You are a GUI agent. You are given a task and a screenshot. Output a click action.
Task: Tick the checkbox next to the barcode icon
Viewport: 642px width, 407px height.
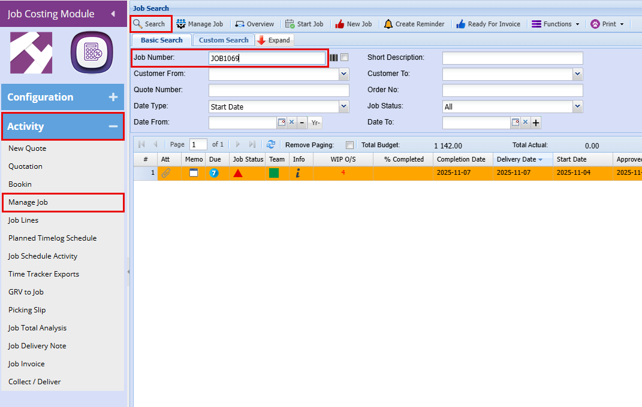[x=344, y=58]
